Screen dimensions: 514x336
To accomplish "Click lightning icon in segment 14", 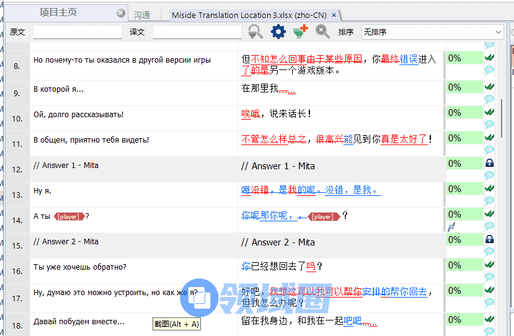I will click(452, 227).
